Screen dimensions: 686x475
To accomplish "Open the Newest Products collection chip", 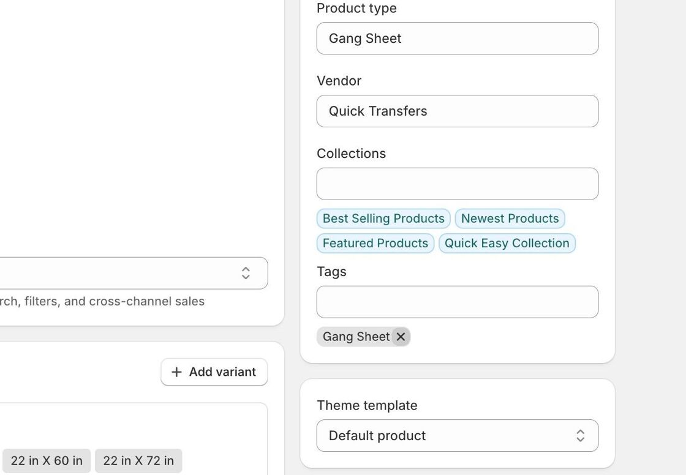I will pyautogui.click(x=510, y=219).
